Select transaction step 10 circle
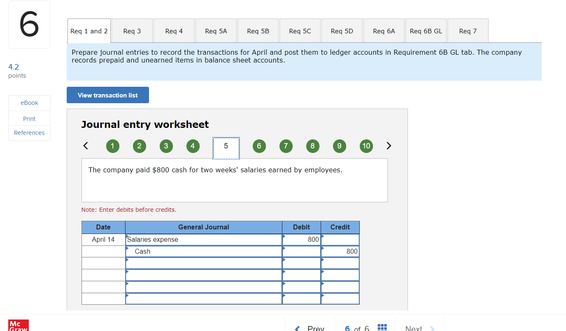 pos(366,146)
